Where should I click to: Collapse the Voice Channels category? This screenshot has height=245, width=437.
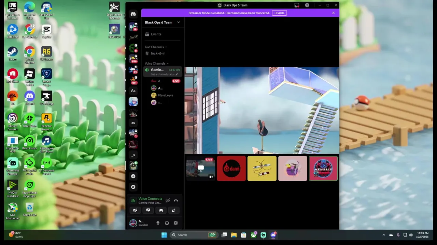156,64
